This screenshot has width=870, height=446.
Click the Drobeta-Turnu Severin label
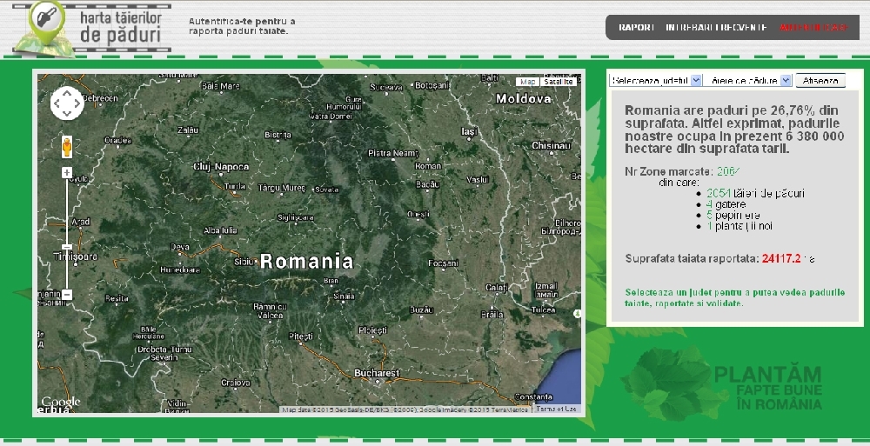[164, 353]
